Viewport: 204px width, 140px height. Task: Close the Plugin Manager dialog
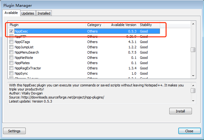pyautogui.click(x=189, y=131)
